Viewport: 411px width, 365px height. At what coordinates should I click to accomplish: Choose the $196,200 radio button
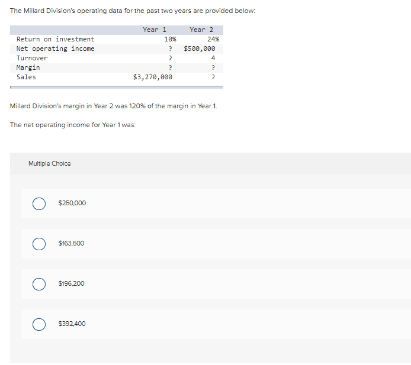click(39, 284)
